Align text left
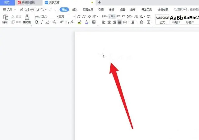The width and height of the screenshot is (199, 140). (104, 22)
